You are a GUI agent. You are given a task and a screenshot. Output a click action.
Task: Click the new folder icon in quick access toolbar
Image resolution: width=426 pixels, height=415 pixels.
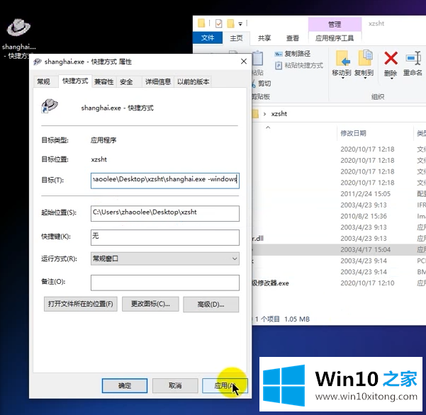tap(230, 23)
